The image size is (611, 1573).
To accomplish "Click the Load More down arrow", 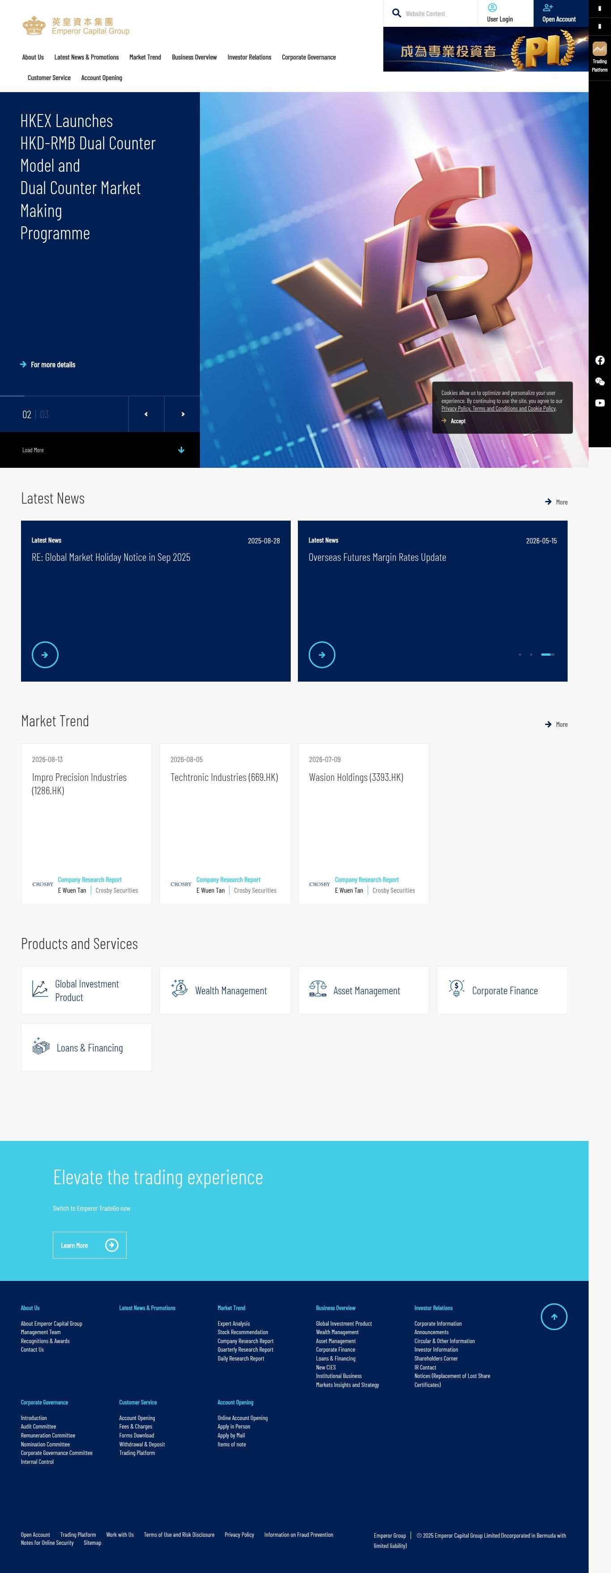I will click(x=181, y=450).
